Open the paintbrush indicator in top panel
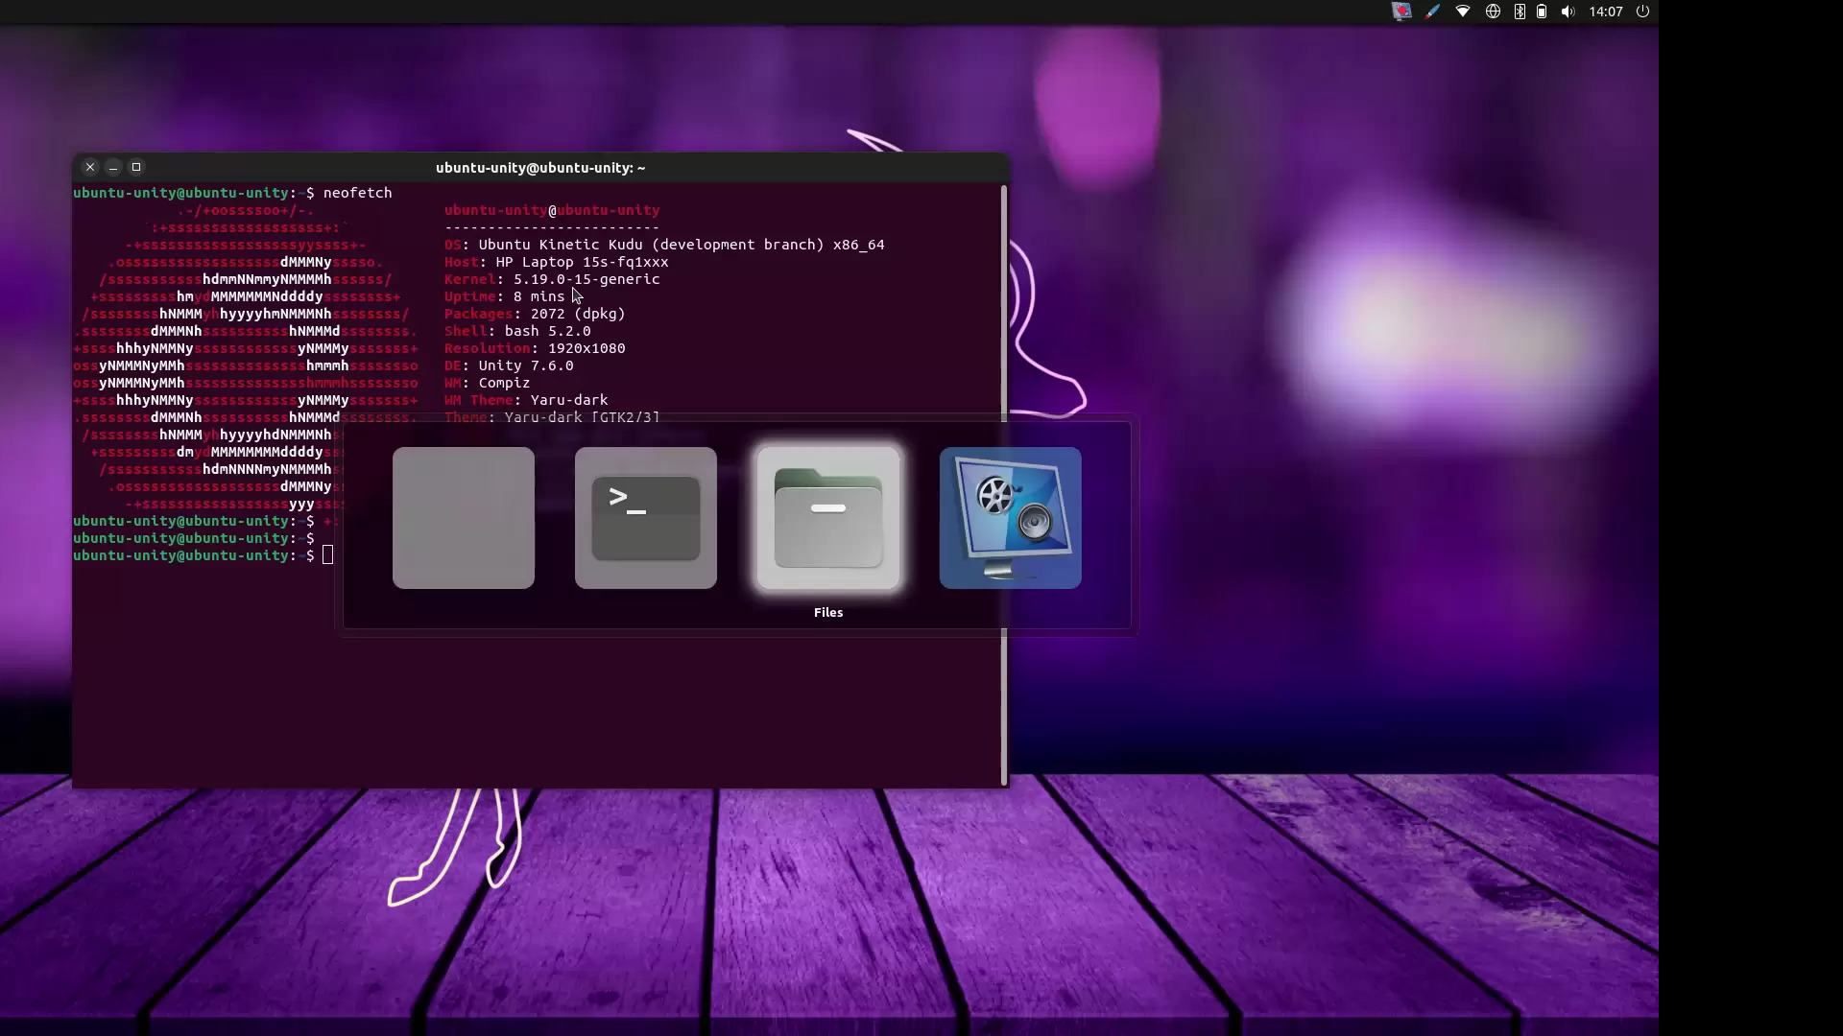The image size is (1843, 1036). 1432,12
